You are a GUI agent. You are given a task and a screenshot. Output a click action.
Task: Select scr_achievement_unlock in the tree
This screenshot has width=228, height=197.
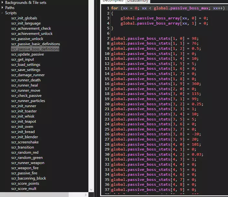[32, 34]
